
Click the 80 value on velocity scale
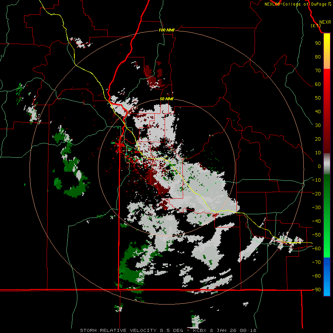click(x=318, y=57)
